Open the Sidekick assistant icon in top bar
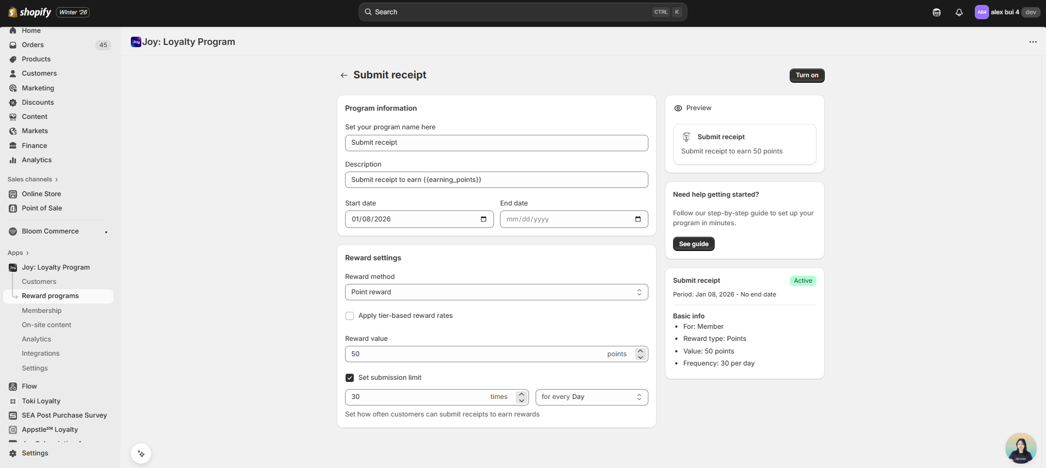Viewport: 1046px width, 468px height. 936,12
